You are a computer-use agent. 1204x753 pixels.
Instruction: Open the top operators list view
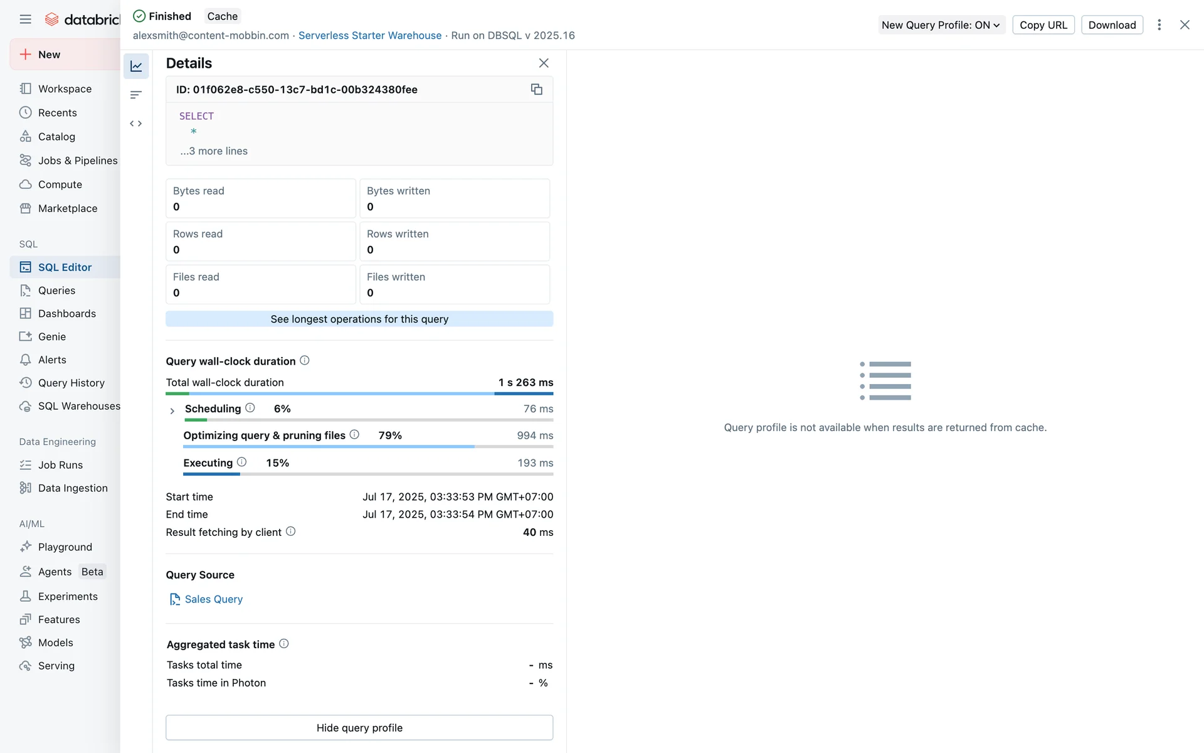(136, 95)
